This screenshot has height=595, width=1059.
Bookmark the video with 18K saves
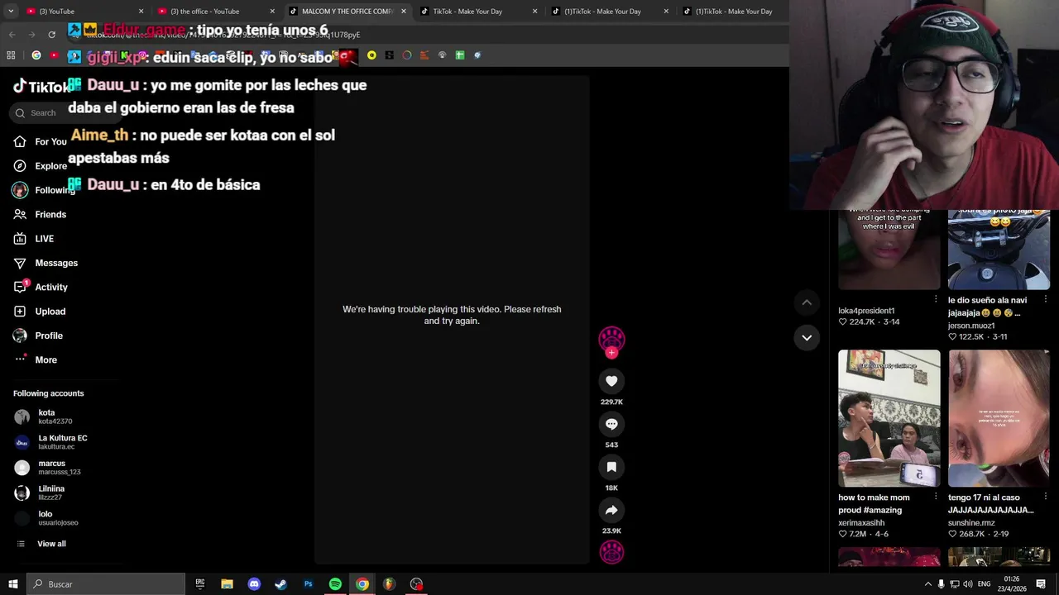pos(611,467)
